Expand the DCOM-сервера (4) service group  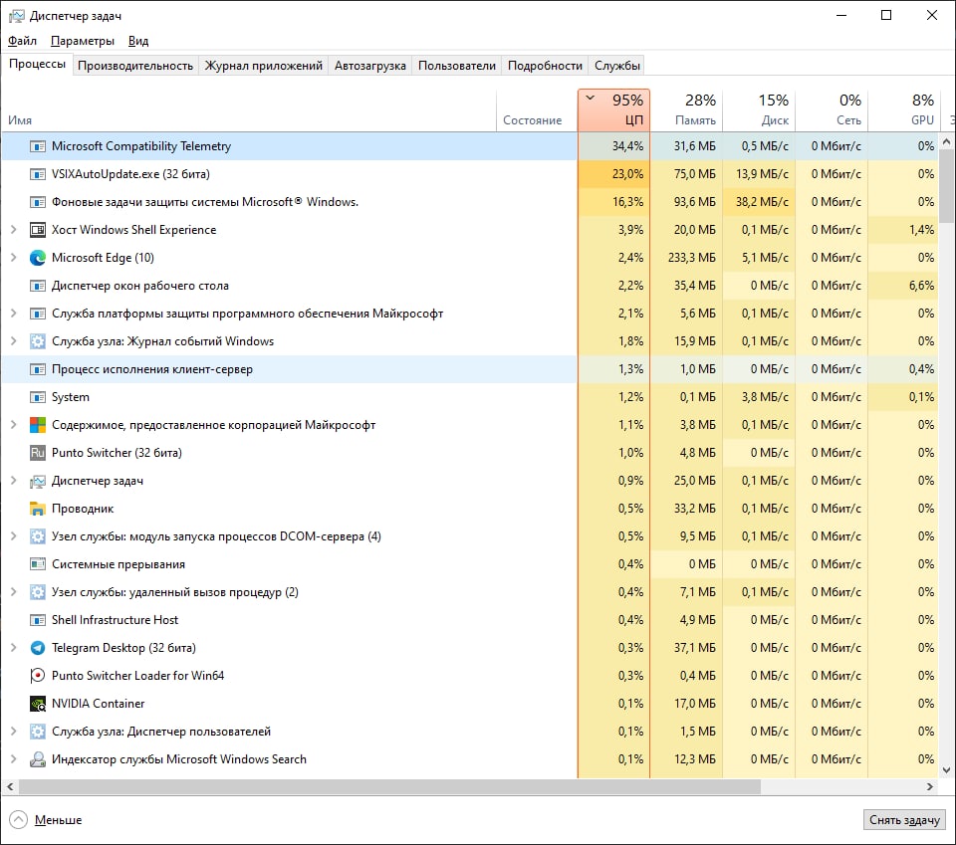pos(13,536)
